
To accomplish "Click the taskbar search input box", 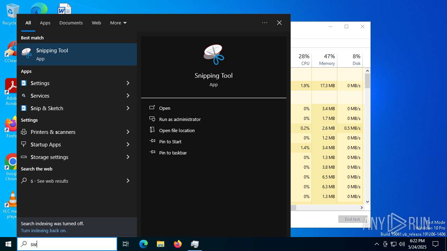I will click(x=67, y=244).
